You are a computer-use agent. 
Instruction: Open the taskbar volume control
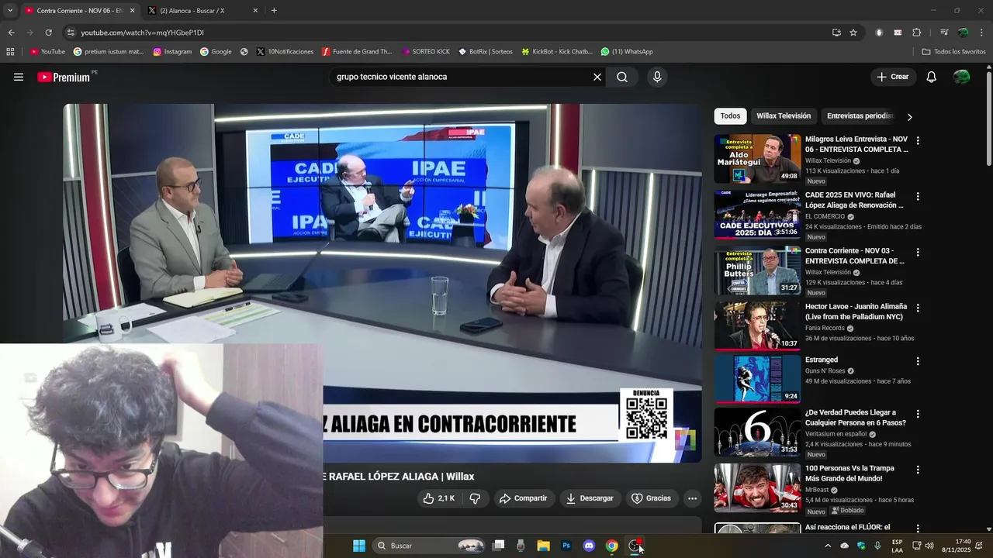[x=929, y=546]
